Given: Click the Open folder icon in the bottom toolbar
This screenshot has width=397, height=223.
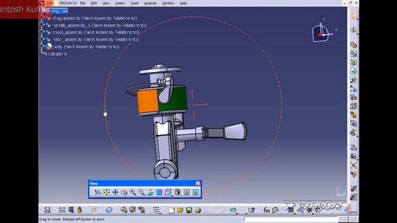Looking at the screenshot, I should [x=180, y=210].
